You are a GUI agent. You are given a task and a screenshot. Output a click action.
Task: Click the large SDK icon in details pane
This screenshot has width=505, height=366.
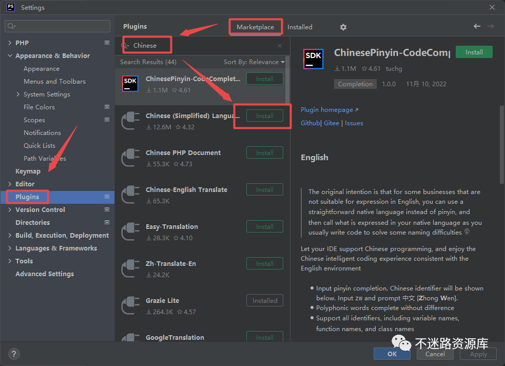point(314,59)
